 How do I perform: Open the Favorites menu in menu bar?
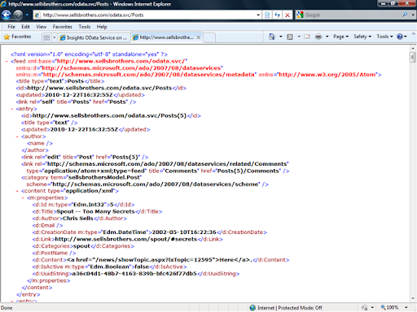pyautogui.click(x=62, y=27)
